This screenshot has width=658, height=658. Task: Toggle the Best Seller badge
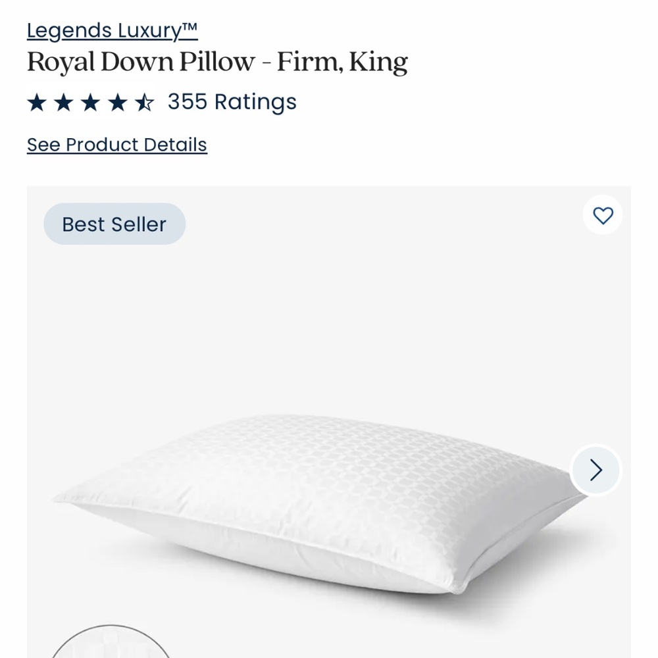[114, 224]
